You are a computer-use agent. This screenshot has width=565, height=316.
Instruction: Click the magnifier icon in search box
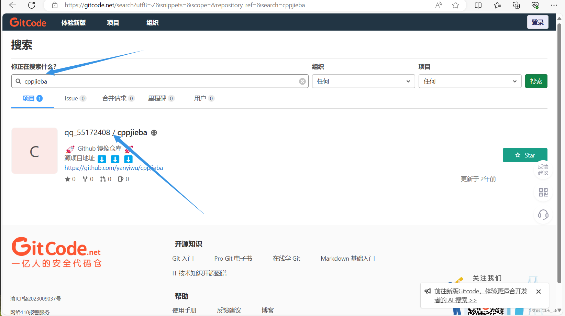(18, 81)
